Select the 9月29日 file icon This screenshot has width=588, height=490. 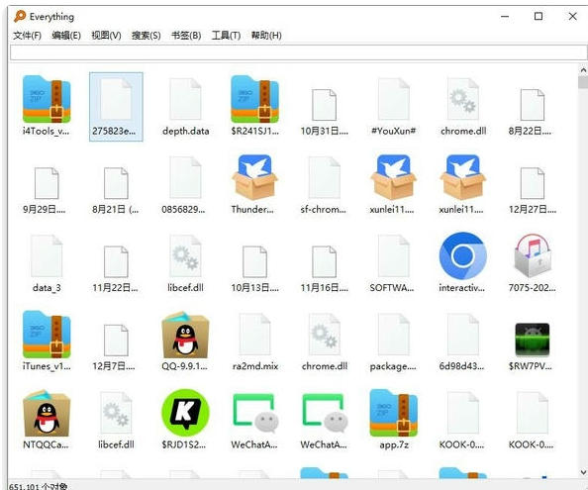coord(47,183)
